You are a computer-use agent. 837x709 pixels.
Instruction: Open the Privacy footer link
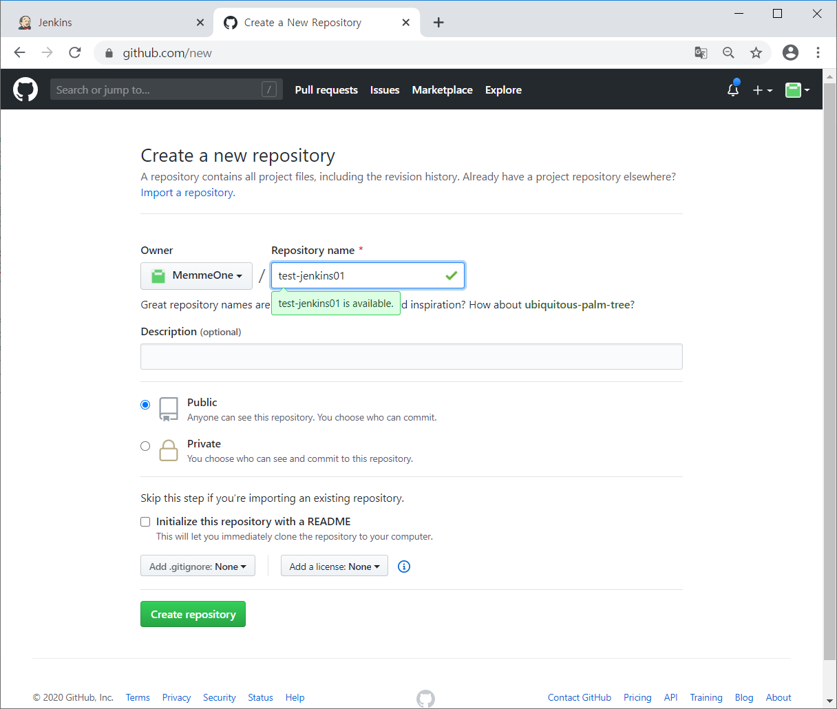click(176, 697)
